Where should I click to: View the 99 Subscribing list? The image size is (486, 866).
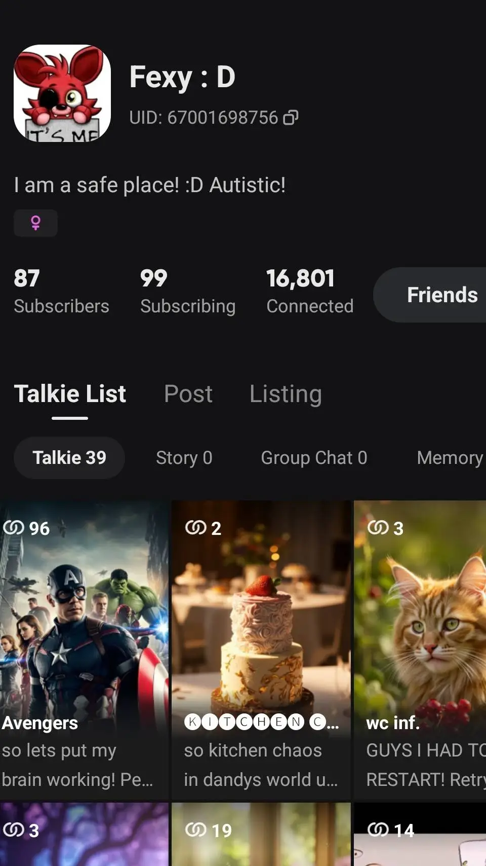(187, 292)
